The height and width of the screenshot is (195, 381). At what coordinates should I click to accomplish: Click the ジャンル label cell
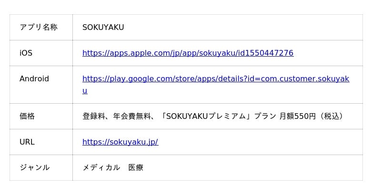pos(35,168)
